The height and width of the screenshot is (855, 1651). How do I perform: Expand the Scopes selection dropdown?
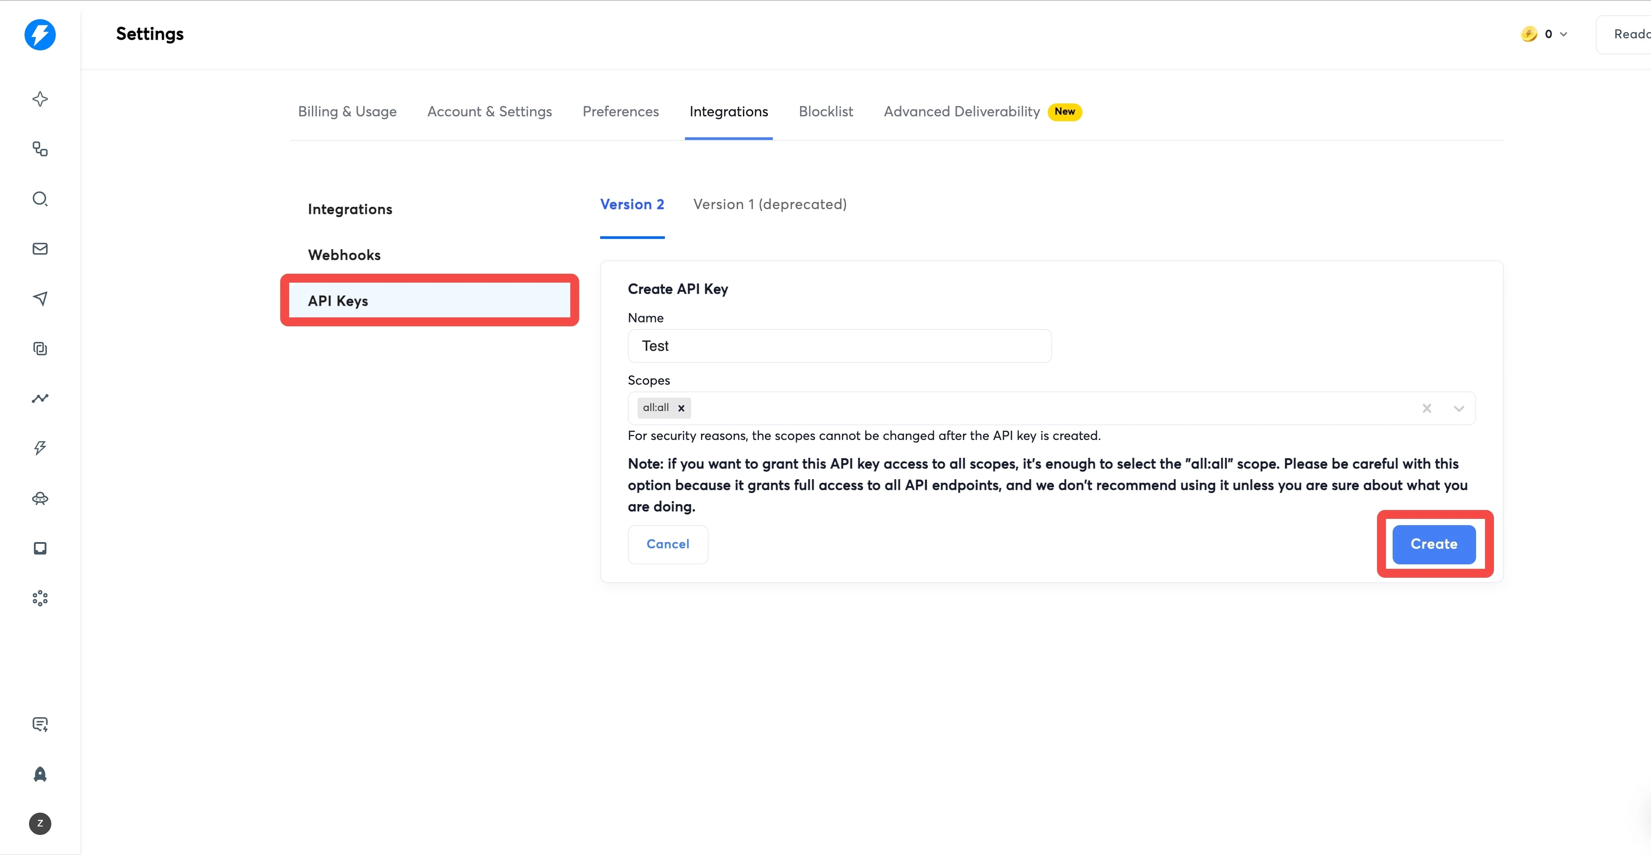point(1459,408)
